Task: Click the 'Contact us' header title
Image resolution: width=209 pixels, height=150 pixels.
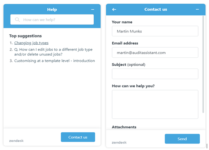Action: (156, 9)
